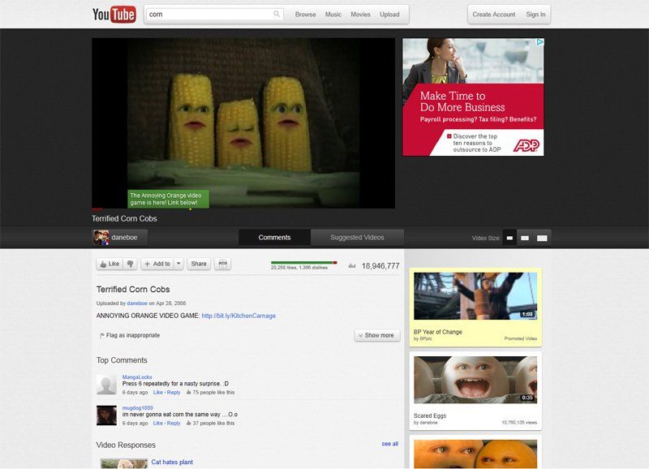Like the mugdog1000 comment
The width and height of the screenshot is (649, 469).
point(157,423)
